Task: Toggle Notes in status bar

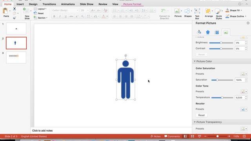Action: tap(155, 136)
